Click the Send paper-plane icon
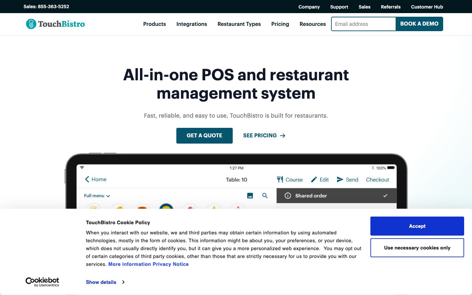The height and width of the screenshot is (295, 472). [x=340, y=179]
